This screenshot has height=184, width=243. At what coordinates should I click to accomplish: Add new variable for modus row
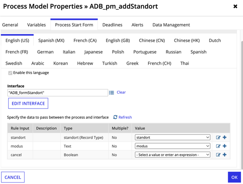click(x=225, y=146)
